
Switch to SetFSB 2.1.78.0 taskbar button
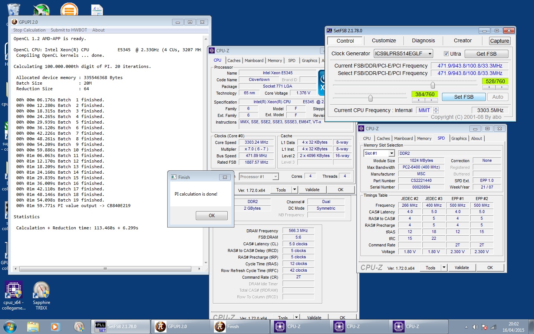[x=121, y=327]
